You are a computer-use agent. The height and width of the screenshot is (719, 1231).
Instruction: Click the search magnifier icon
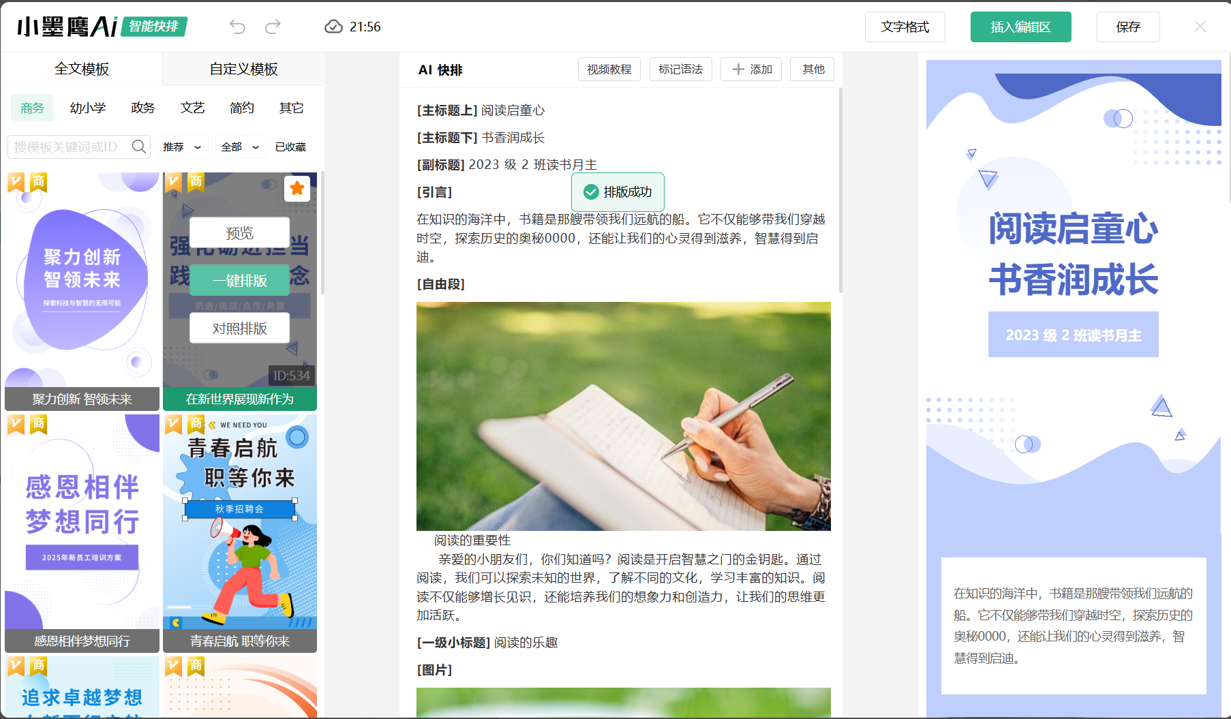click(139, 147)
